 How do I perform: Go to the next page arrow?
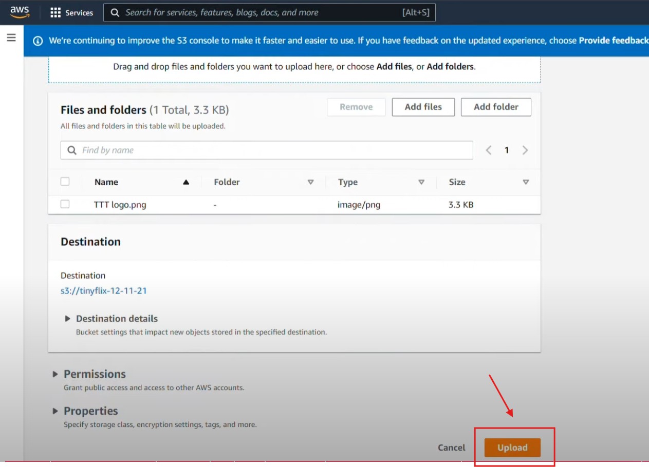click(x=525, y=150)
